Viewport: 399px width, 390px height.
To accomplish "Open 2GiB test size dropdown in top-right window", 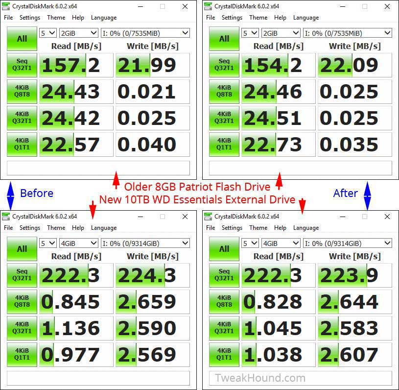I will (281, 33).
